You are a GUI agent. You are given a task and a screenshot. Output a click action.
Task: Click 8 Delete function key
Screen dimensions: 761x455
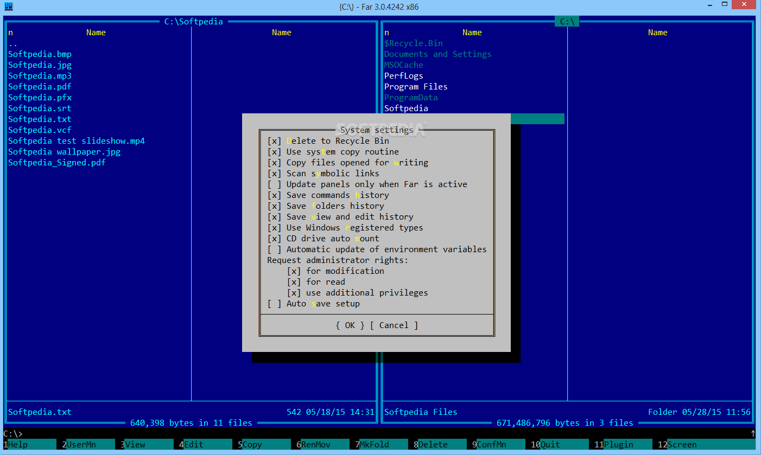tap(440, 445)
